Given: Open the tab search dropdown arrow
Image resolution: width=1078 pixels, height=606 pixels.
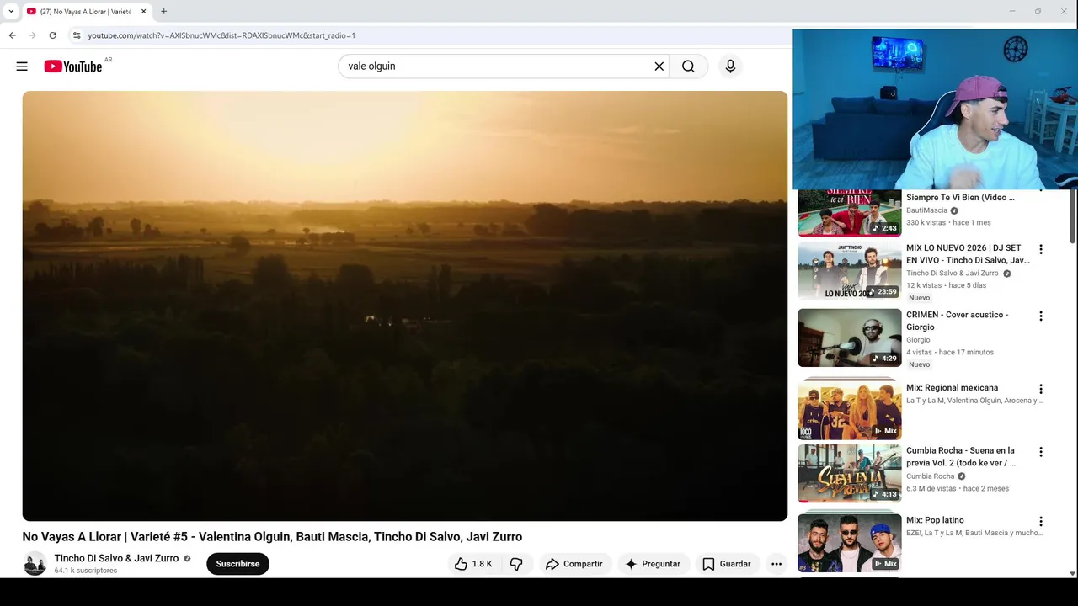Looking at the screenshot, I should pos(11,12).
